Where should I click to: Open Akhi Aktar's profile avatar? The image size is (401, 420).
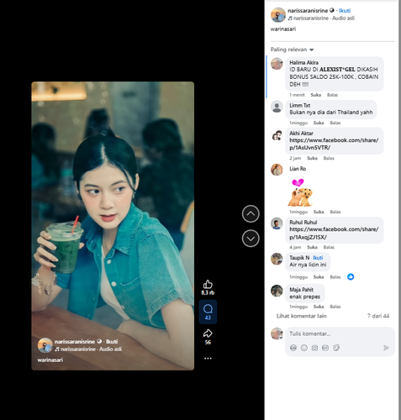277,134
